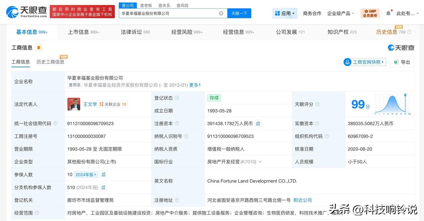Open the notification bell in header
The height and width of the screenshot is (221, 424).
pos(388,13)
